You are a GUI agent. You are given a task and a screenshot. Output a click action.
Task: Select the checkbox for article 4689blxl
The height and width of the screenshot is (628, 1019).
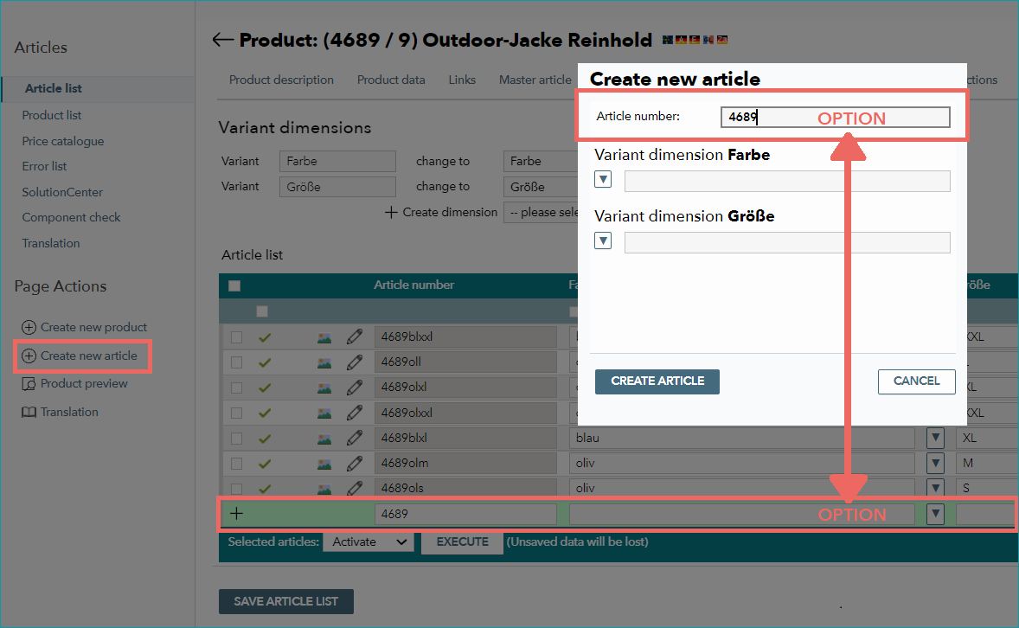pos(236,439)
